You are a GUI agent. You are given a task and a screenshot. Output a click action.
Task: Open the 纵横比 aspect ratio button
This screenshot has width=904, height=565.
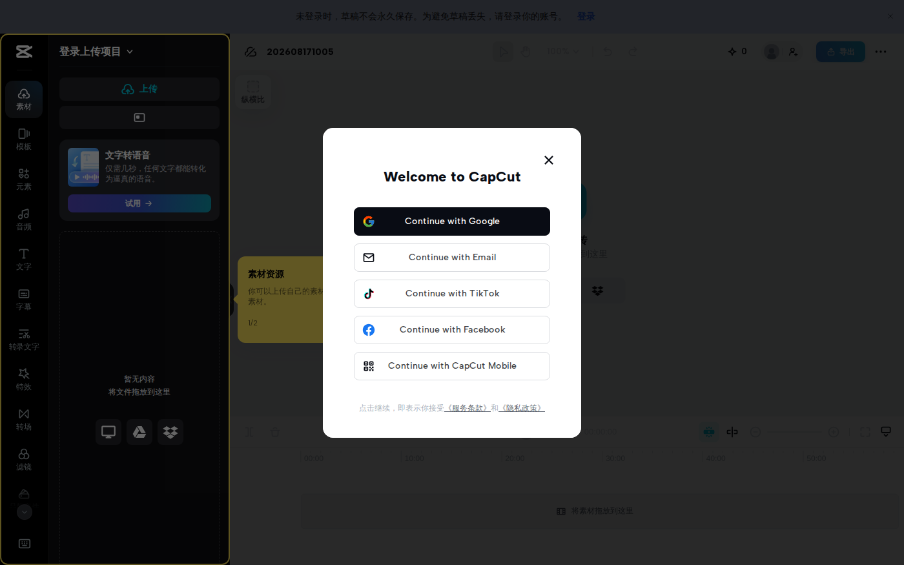pyautogui.click(x=253, y=92)
